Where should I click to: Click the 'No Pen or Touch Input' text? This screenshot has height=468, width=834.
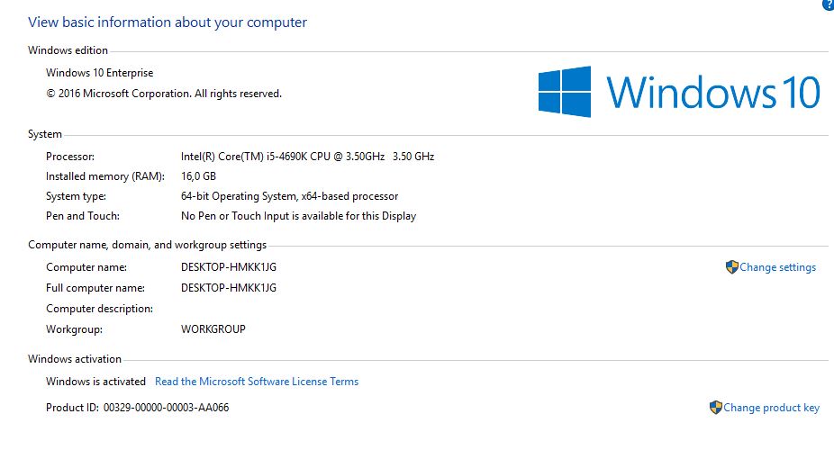[298, 216]
